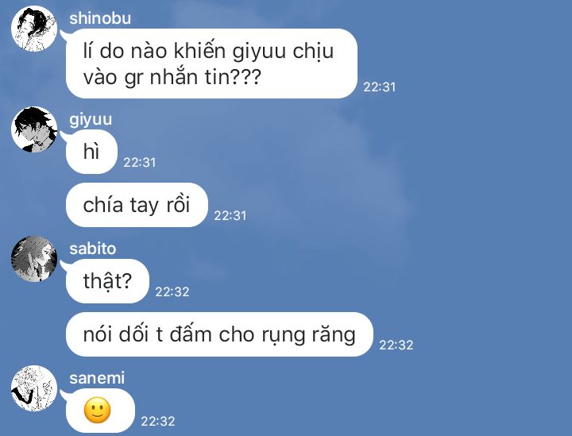Click the timestamp beside "chía tay rồi"
Viewport: 572px width, 436px height.
click(x=230, y=216)
